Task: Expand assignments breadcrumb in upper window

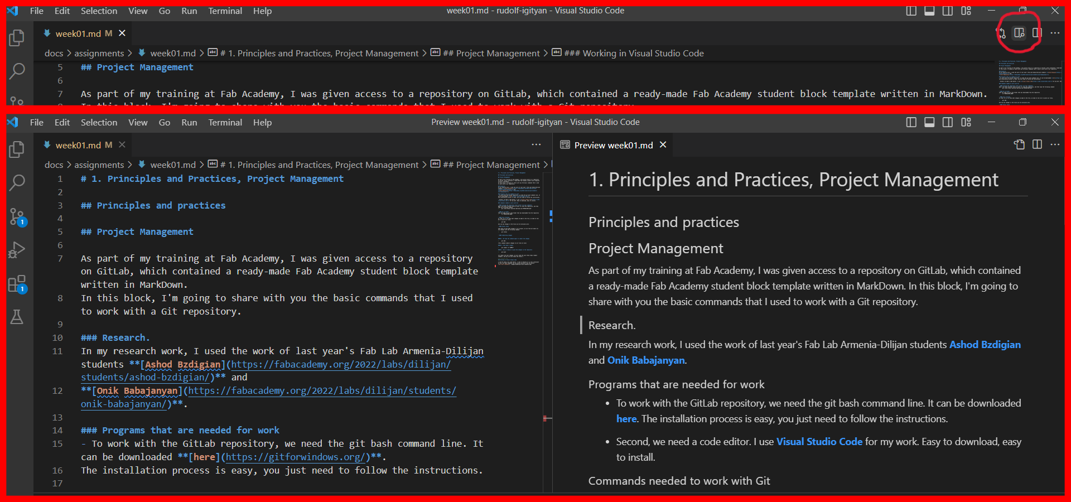Action: tap(99, 53)
